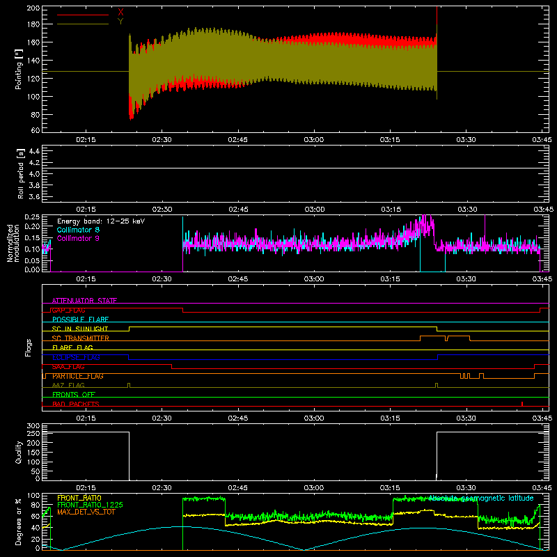Click the yellow FRONT_RATIO legend
This screenshot has height=557, width=557.
click(x=79, y=498)
